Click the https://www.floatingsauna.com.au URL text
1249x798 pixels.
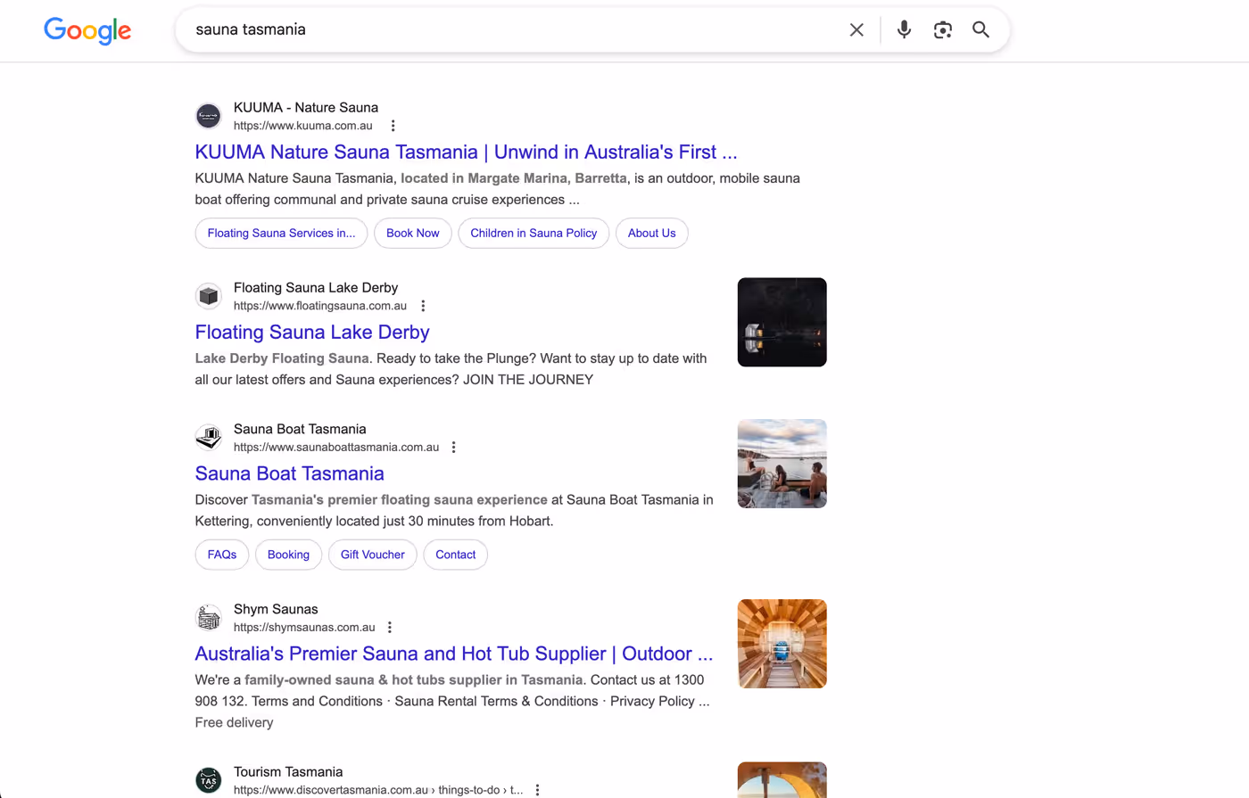[320, 306]
